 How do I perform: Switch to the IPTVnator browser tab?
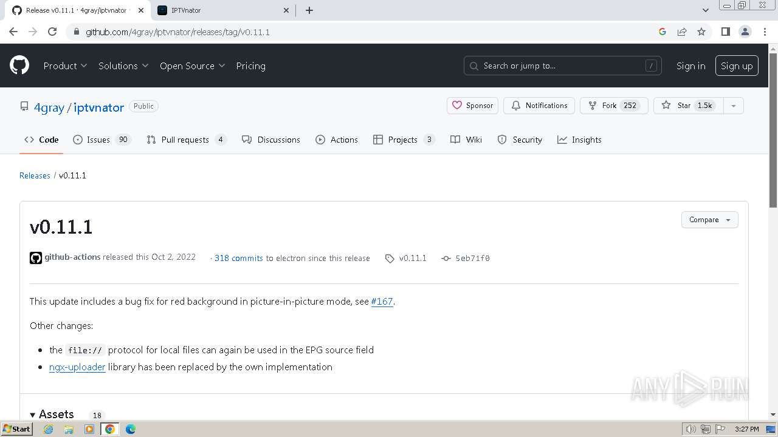tap(223, 10)
